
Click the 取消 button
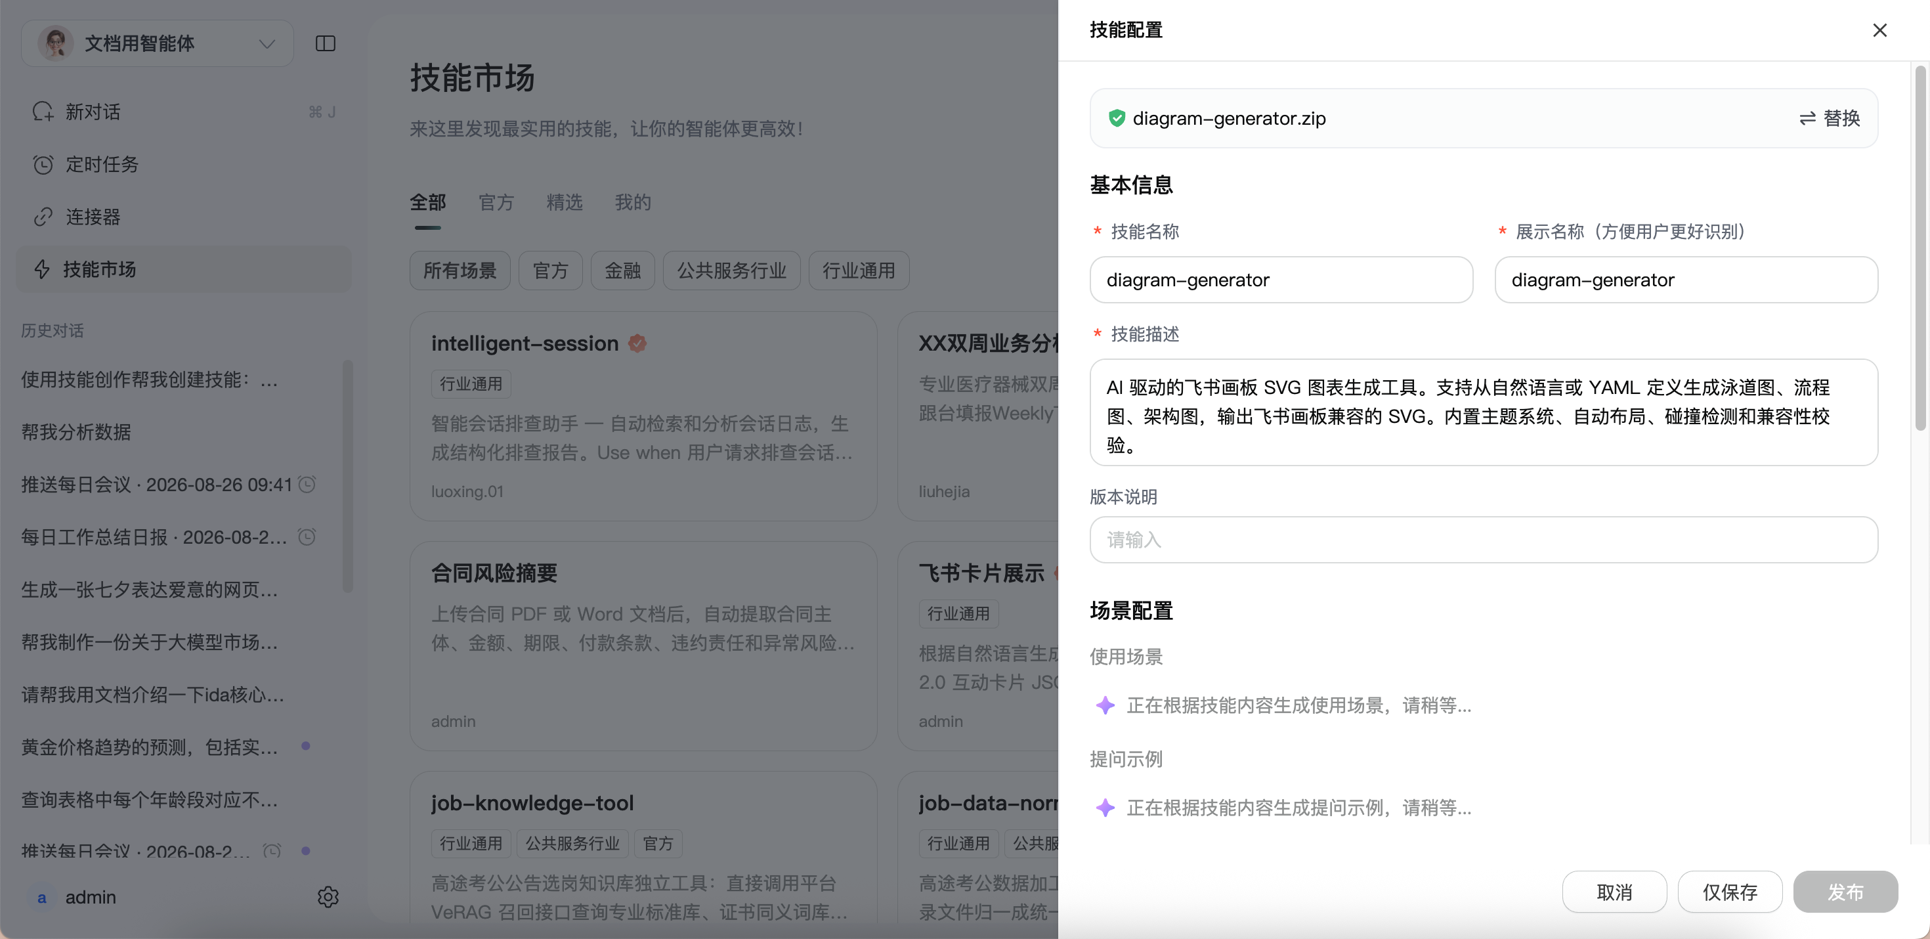click(1614, 892)
